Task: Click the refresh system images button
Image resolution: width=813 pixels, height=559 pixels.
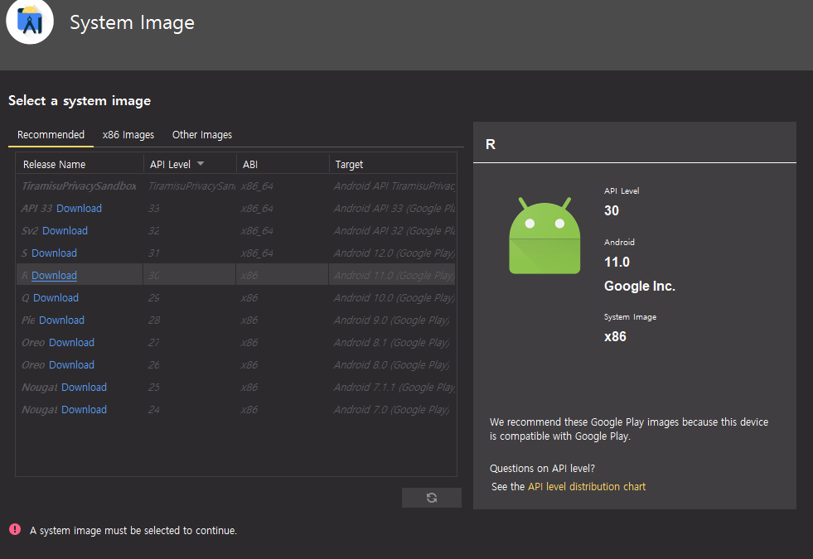Action: [432, 498]
